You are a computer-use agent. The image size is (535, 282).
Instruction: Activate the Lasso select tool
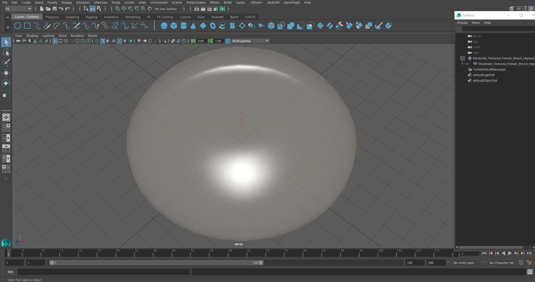coord(6,53)
